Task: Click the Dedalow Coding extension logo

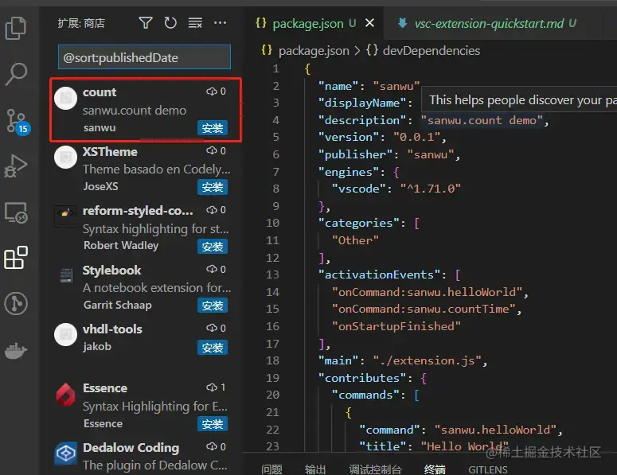Action: point(65,454)
